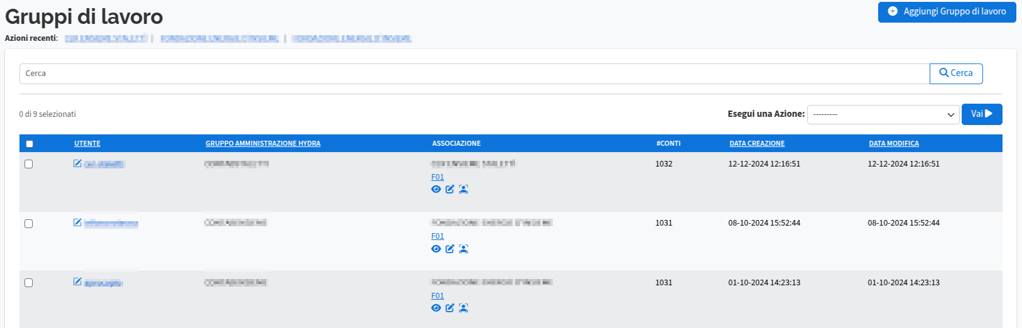1022x328 pixels.
Task: Open first recent action link after Azioni recenti
Action: 106,38
